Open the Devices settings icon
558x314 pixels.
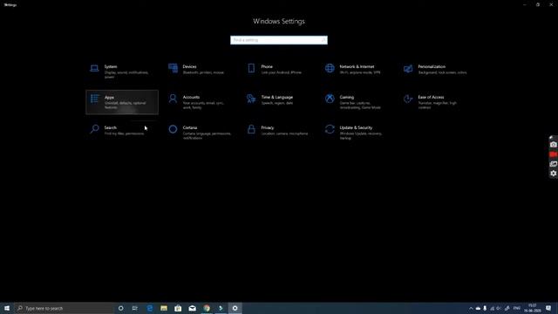(x=173, y=68)
